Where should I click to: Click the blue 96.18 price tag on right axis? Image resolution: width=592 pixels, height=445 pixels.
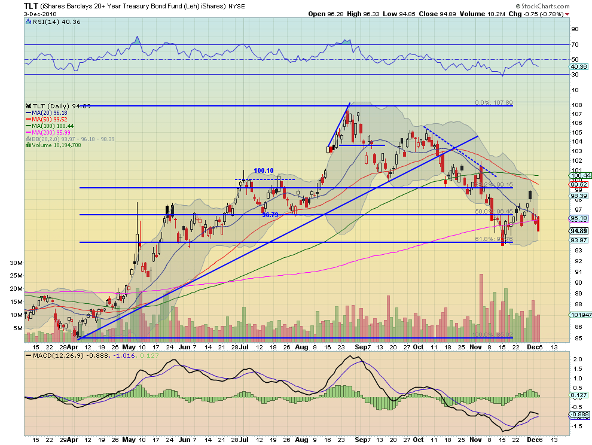(x=579, y=218)
